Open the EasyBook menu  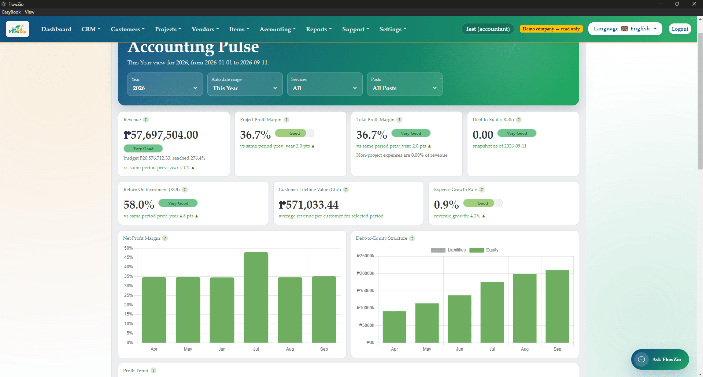tap(11, 12)
